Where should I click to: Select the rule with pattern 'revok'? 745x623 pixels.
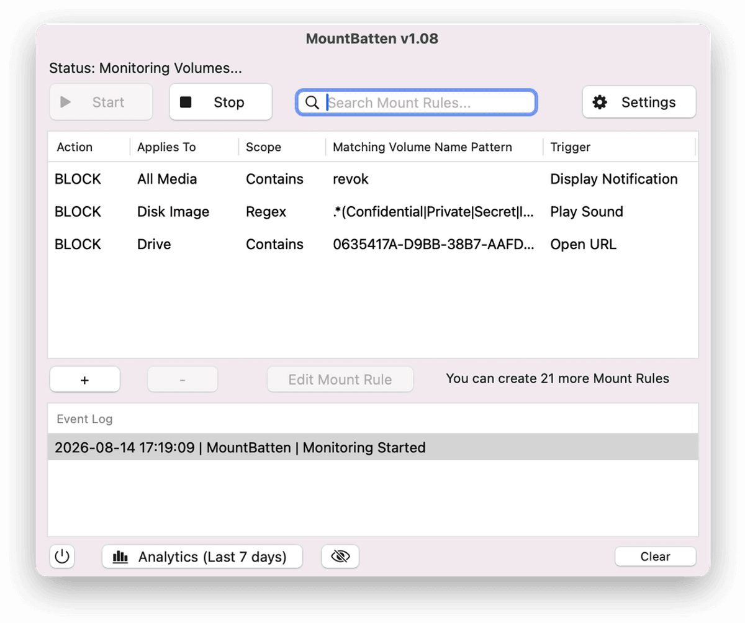point(351,180)
